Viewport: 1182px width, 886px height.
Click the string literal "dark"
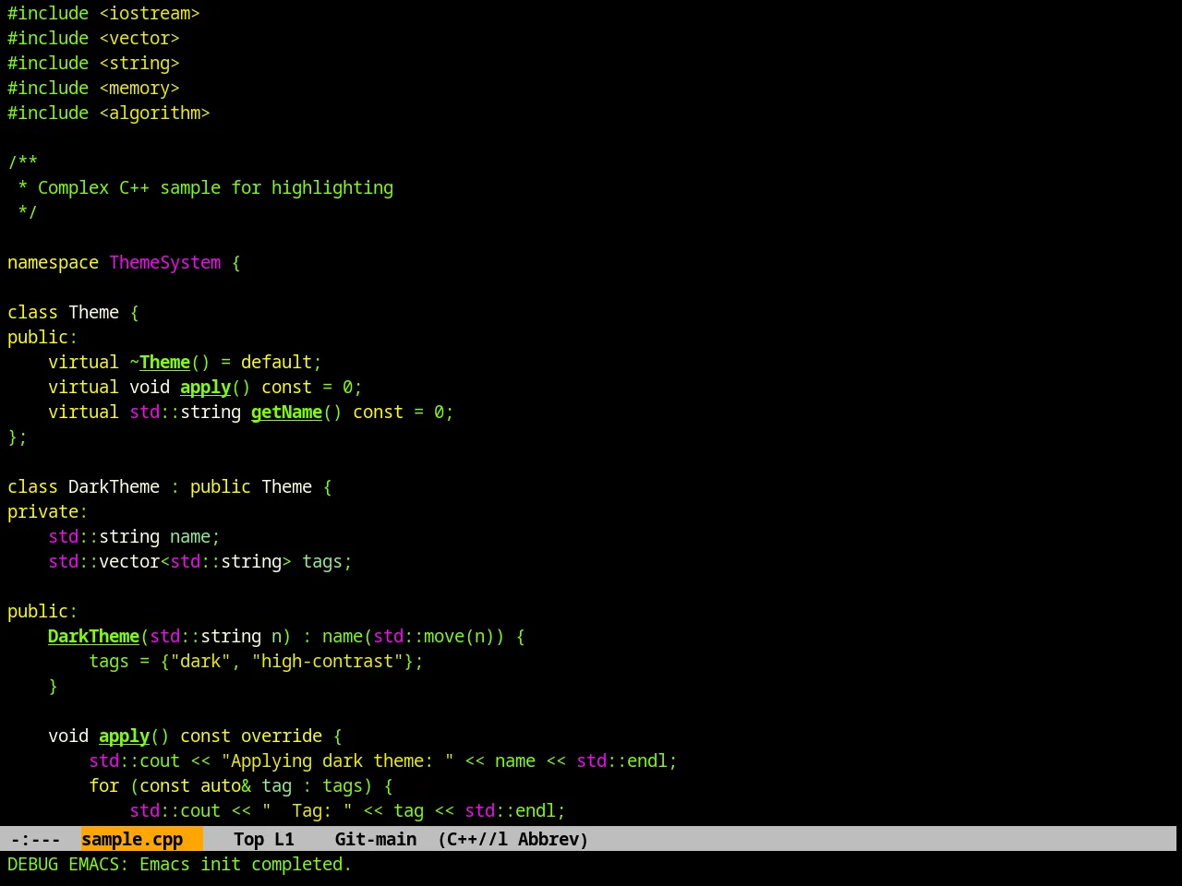pos(200,661)
